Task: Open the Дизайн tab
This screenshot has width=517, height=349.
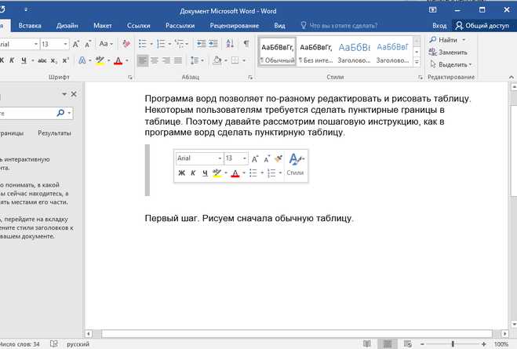Action: (67, 26)
